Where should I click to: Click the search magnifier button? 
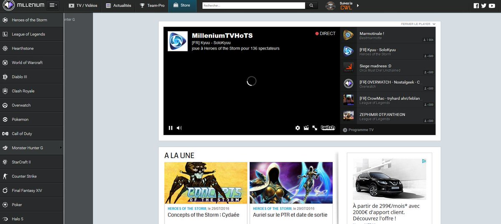(x=311, y=6)
